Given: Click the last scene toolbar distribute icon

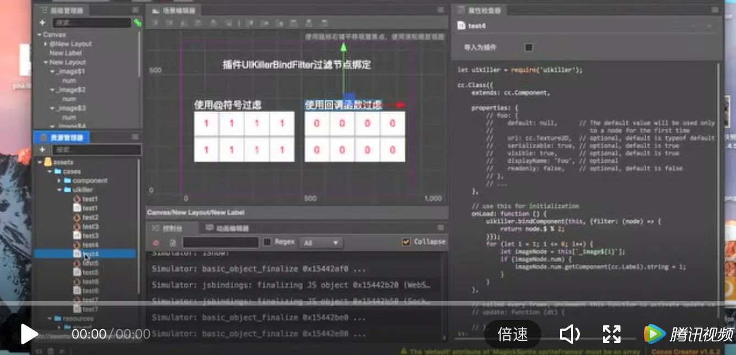Looking at the screenshot, I should 325,23.
